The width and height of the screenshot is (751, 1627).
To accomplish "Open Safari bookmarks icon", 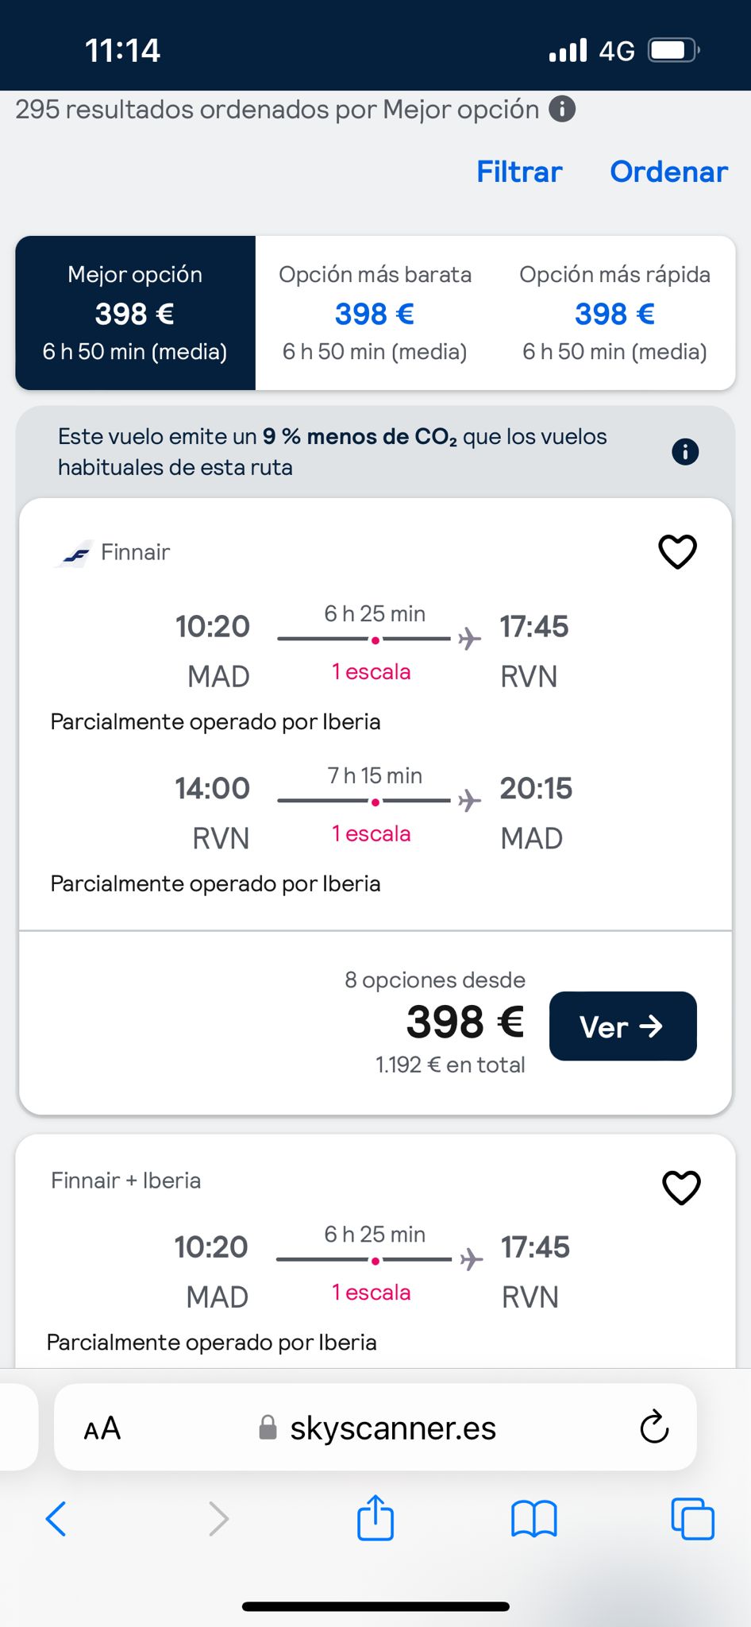I will [x=534, y=1519].
